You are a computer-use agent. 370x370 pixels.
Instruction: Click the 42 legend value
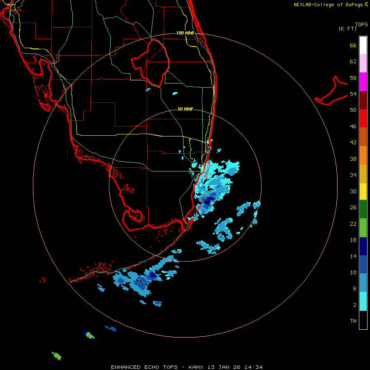[x=353, y=142]
